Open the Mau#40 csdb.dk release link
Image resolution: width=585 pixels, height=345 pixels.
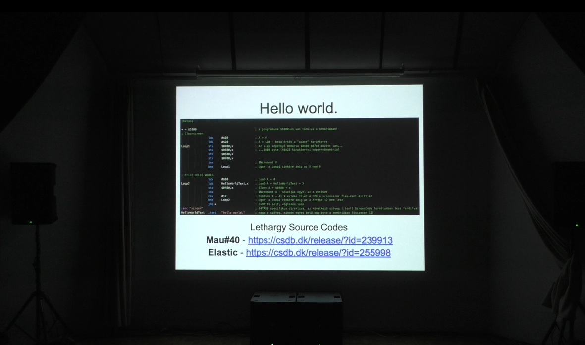[320, 240]
